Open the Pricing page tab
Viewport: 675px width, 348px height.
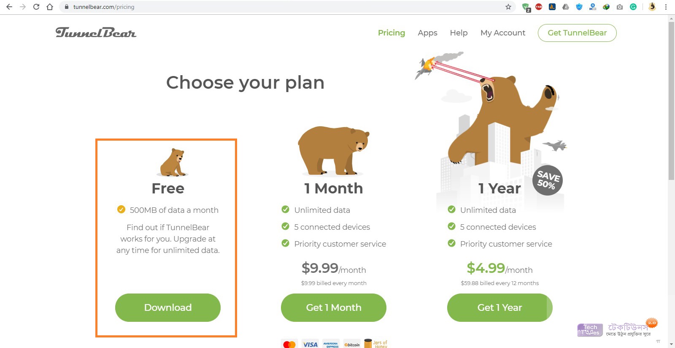391,33
